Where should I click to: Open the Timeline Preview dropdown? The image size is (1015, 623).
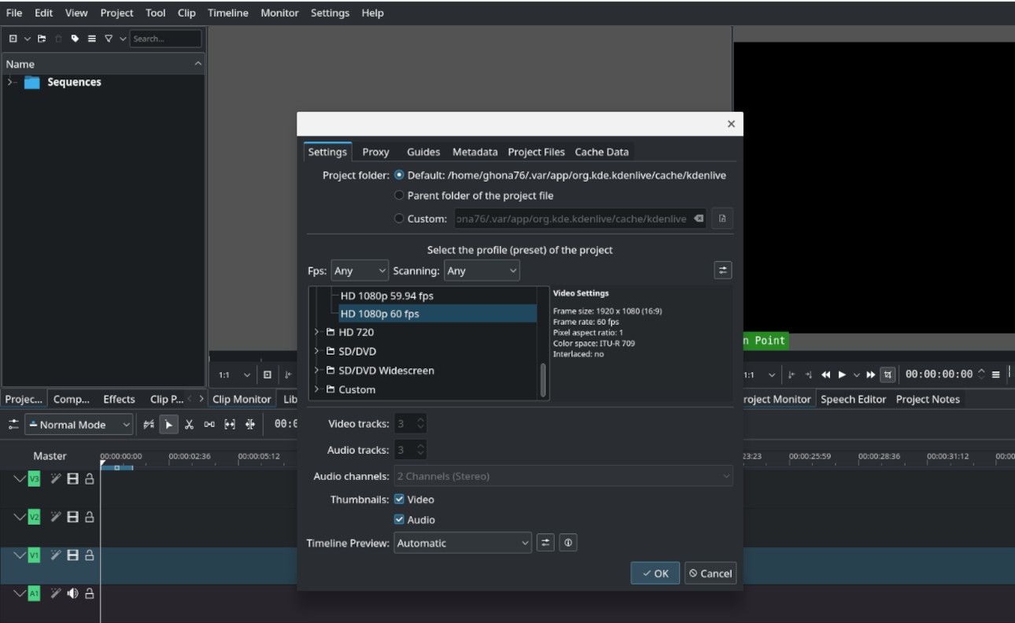(462, 543)
